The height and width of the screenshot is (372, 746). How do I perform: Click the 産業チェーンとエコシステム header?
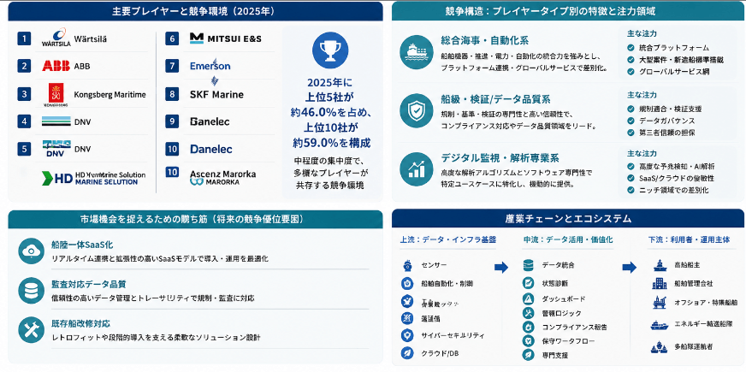[567, 219]
